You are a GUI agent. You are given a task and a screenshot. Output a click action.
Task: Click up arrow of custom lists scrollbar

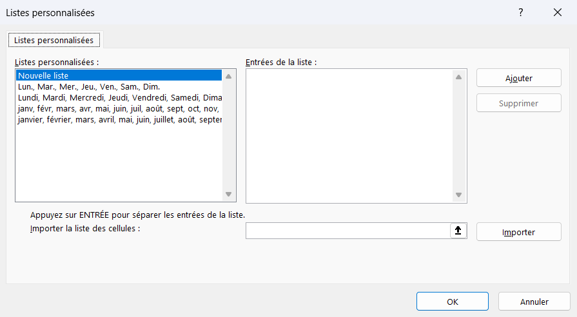click(228, 77)
